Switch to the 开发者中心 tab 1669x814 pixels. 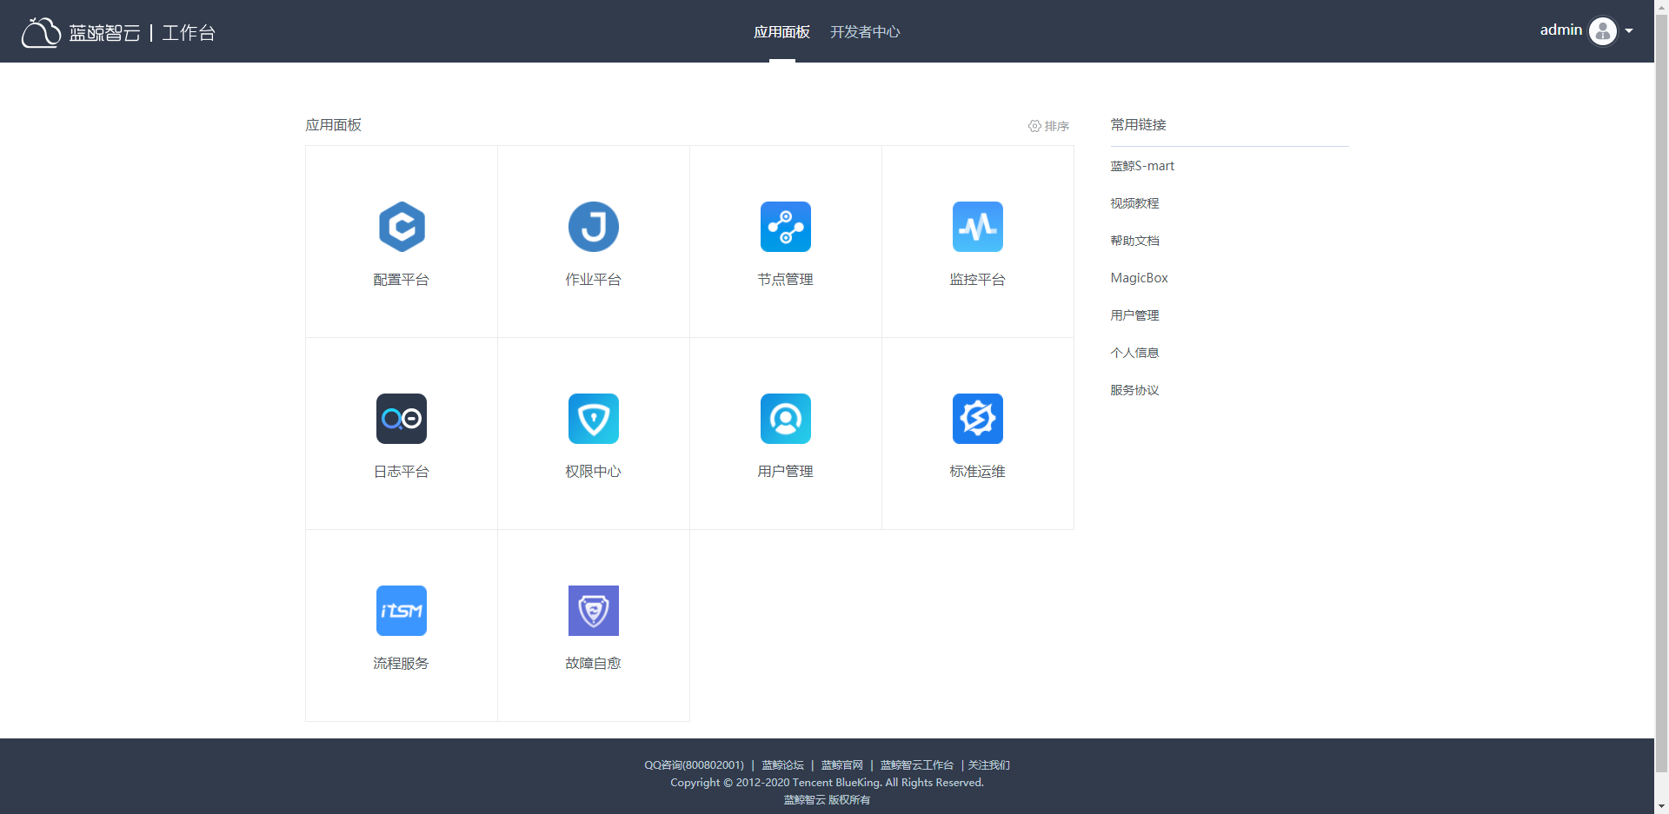pos(865,32)
